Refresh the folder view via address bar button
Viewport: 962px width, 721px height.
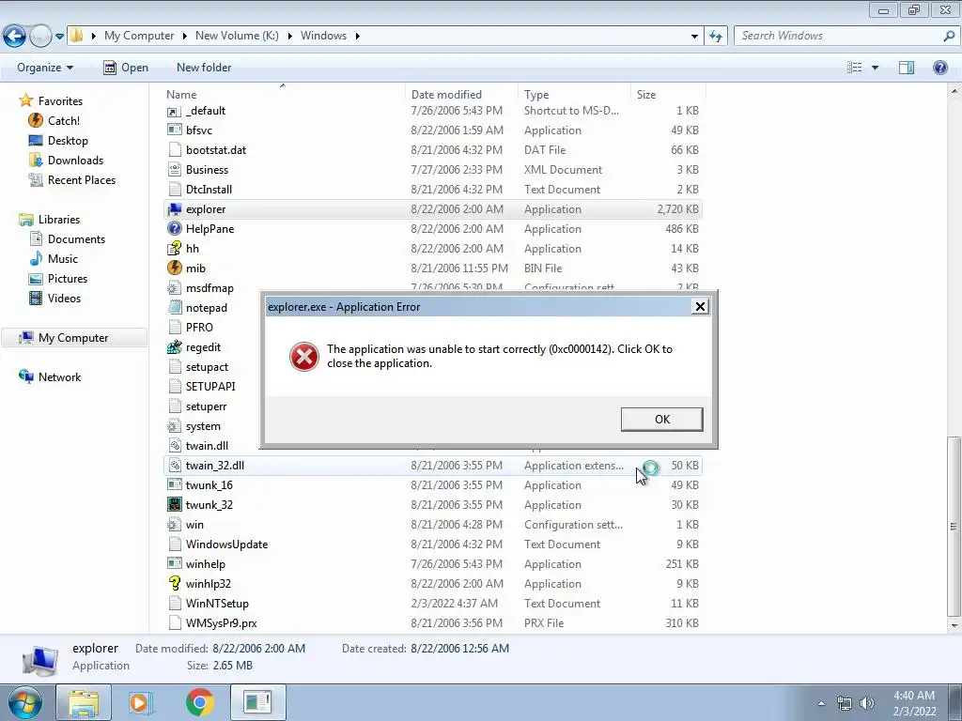(715, 37)
